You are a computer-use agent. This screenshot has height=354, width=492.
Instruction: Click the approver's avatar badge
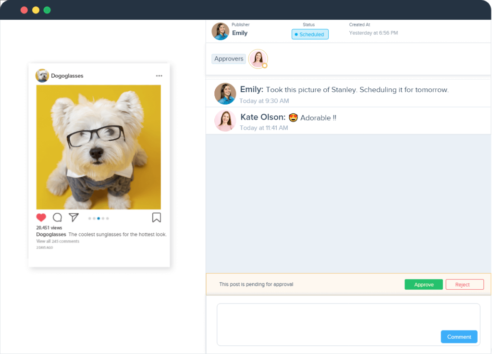pyautogui.click(x=258, y=59)
